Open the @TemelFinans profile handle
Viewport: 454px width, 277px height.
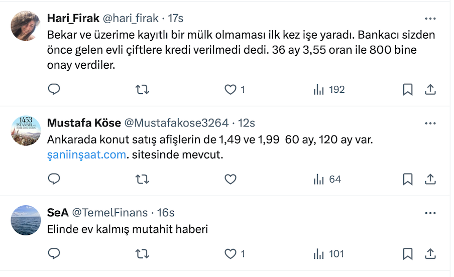(110, 213)
